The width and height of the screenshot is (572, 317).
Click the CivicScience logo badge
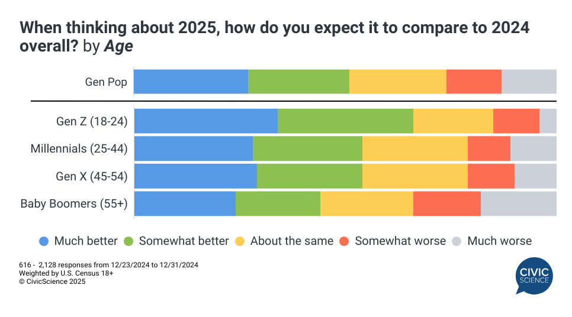[x=533, y=276]
